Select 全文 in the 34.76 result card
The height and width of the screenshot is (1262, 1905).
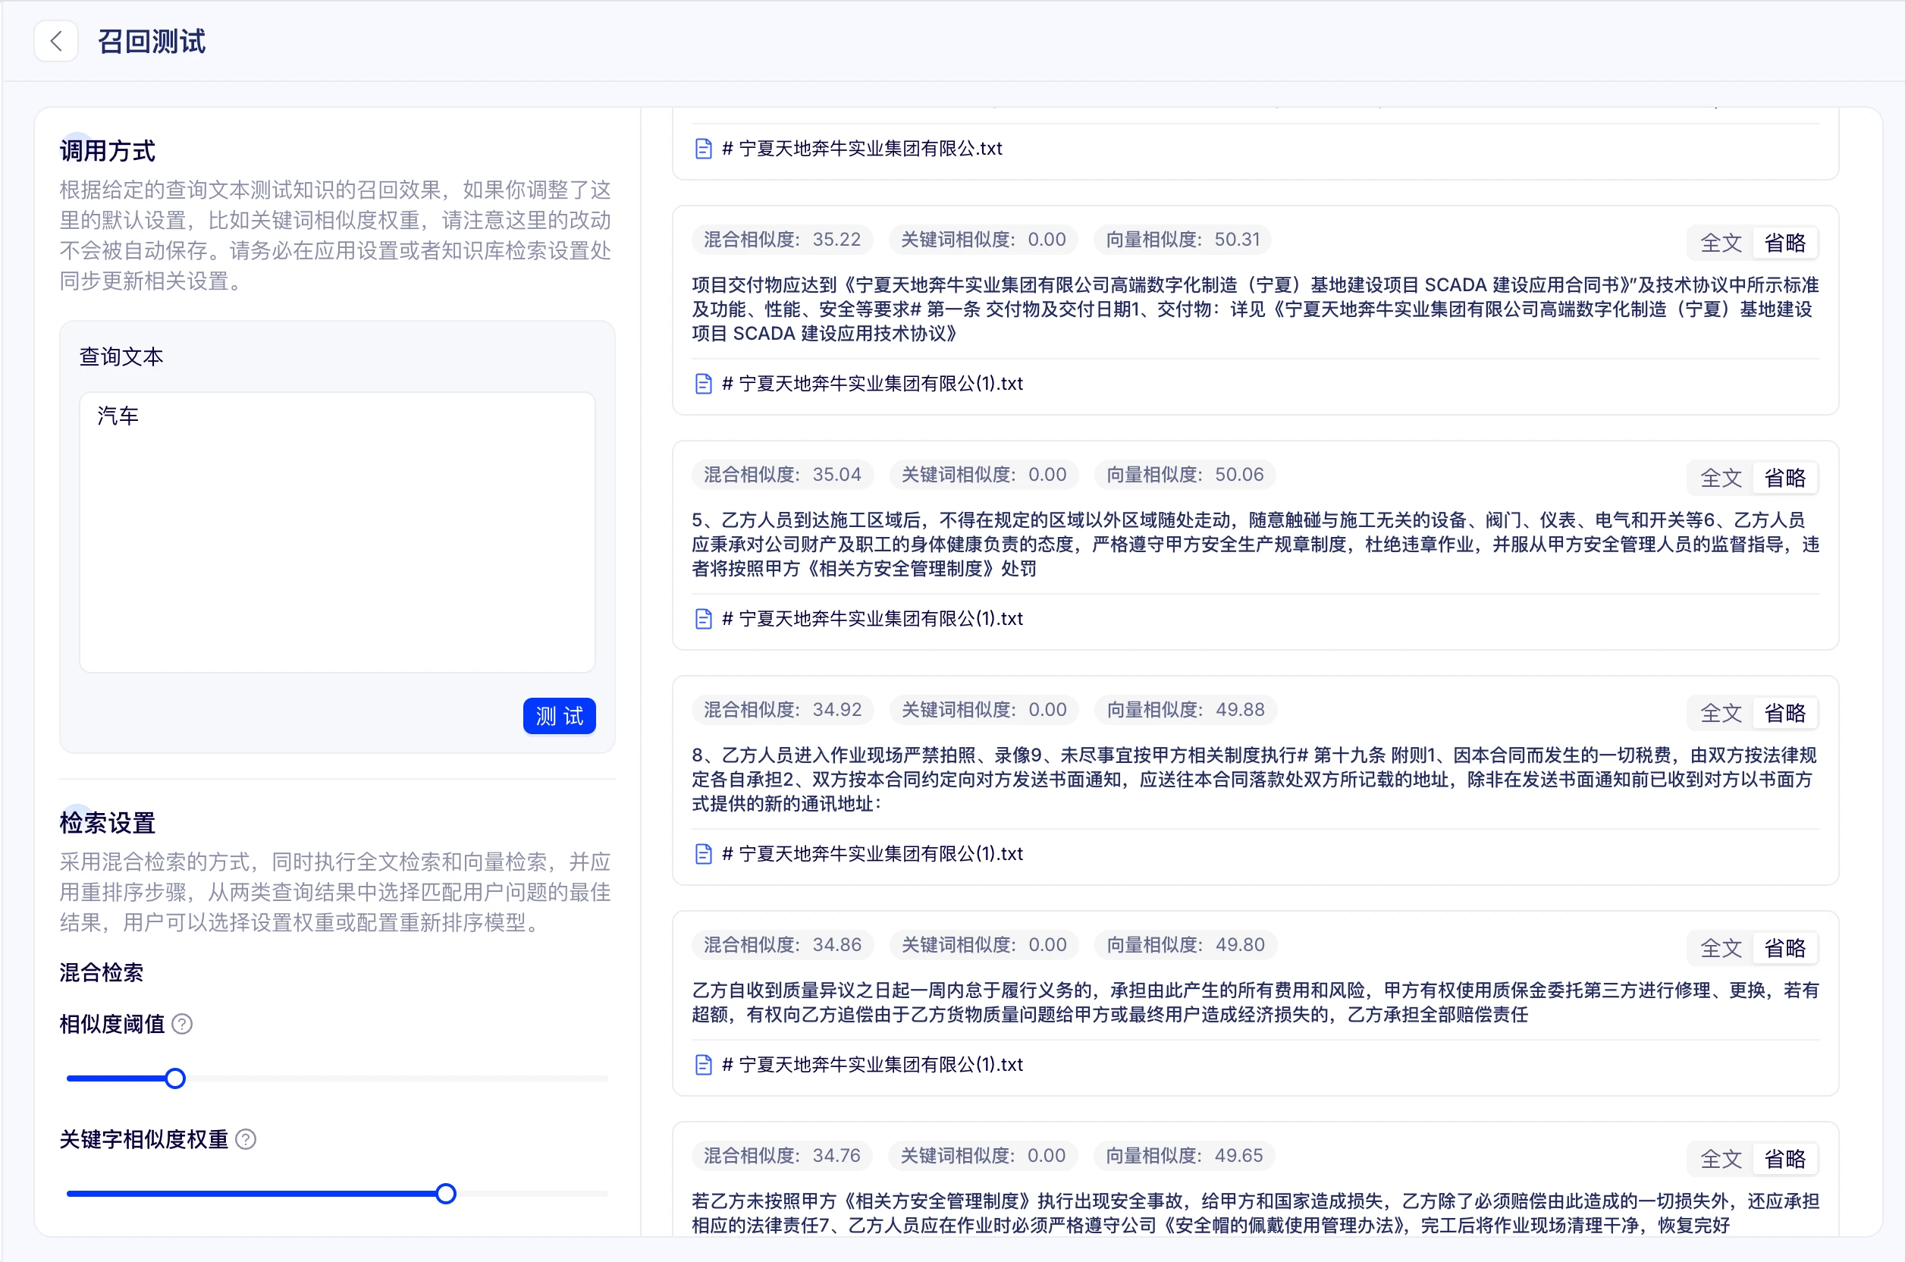(1721, 1159)
